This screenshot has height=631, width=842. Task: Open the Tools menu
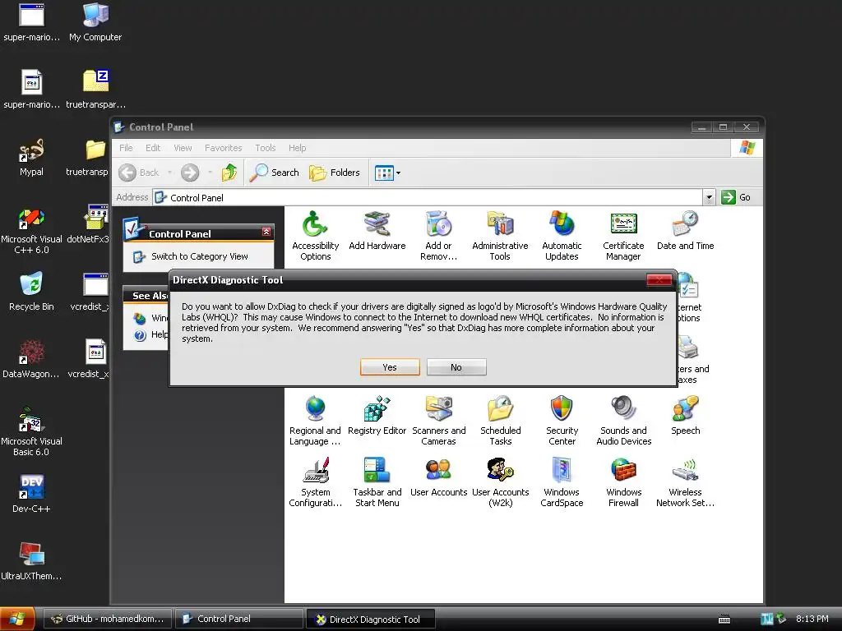(266, 148)
